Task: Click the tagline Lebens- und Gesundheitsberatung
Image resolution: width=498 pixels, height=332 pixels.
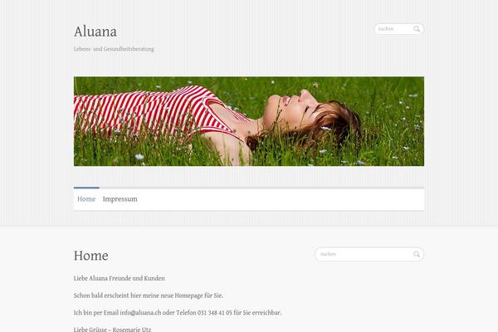Action: tap(114, 49)
